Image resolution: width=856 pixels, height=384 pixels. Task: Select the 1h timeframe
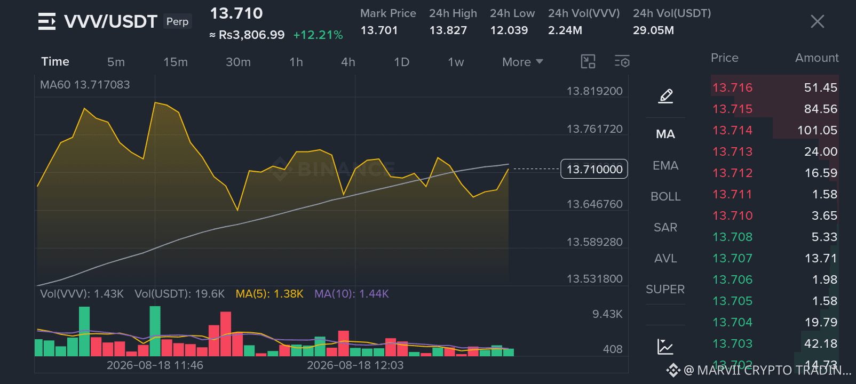pyautogui.click(x=296, y=62)
